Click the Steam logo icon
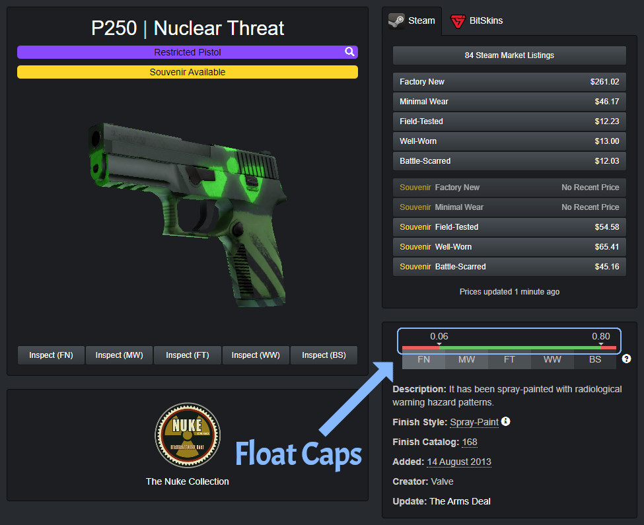 pos(396,21)
